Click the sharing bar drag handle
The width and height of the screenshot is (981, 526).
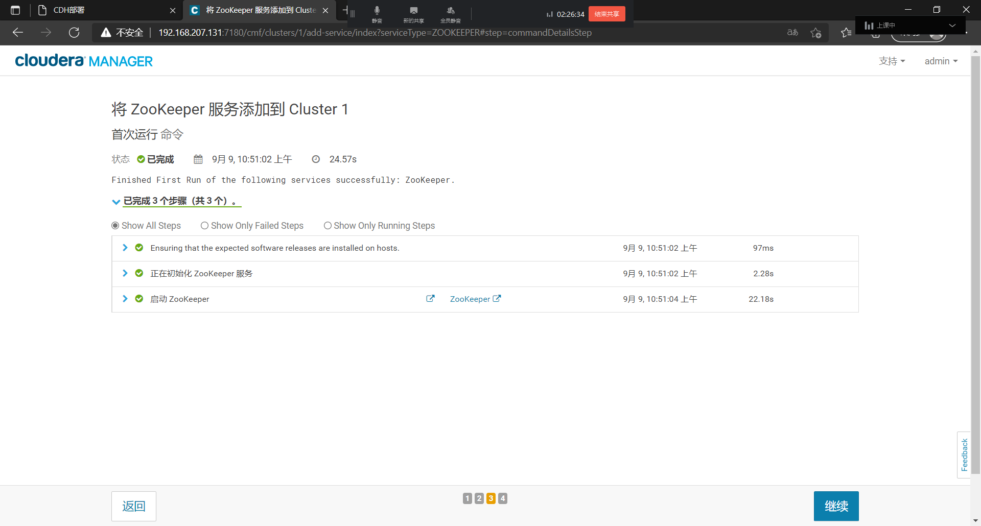[x=353, y=14]
